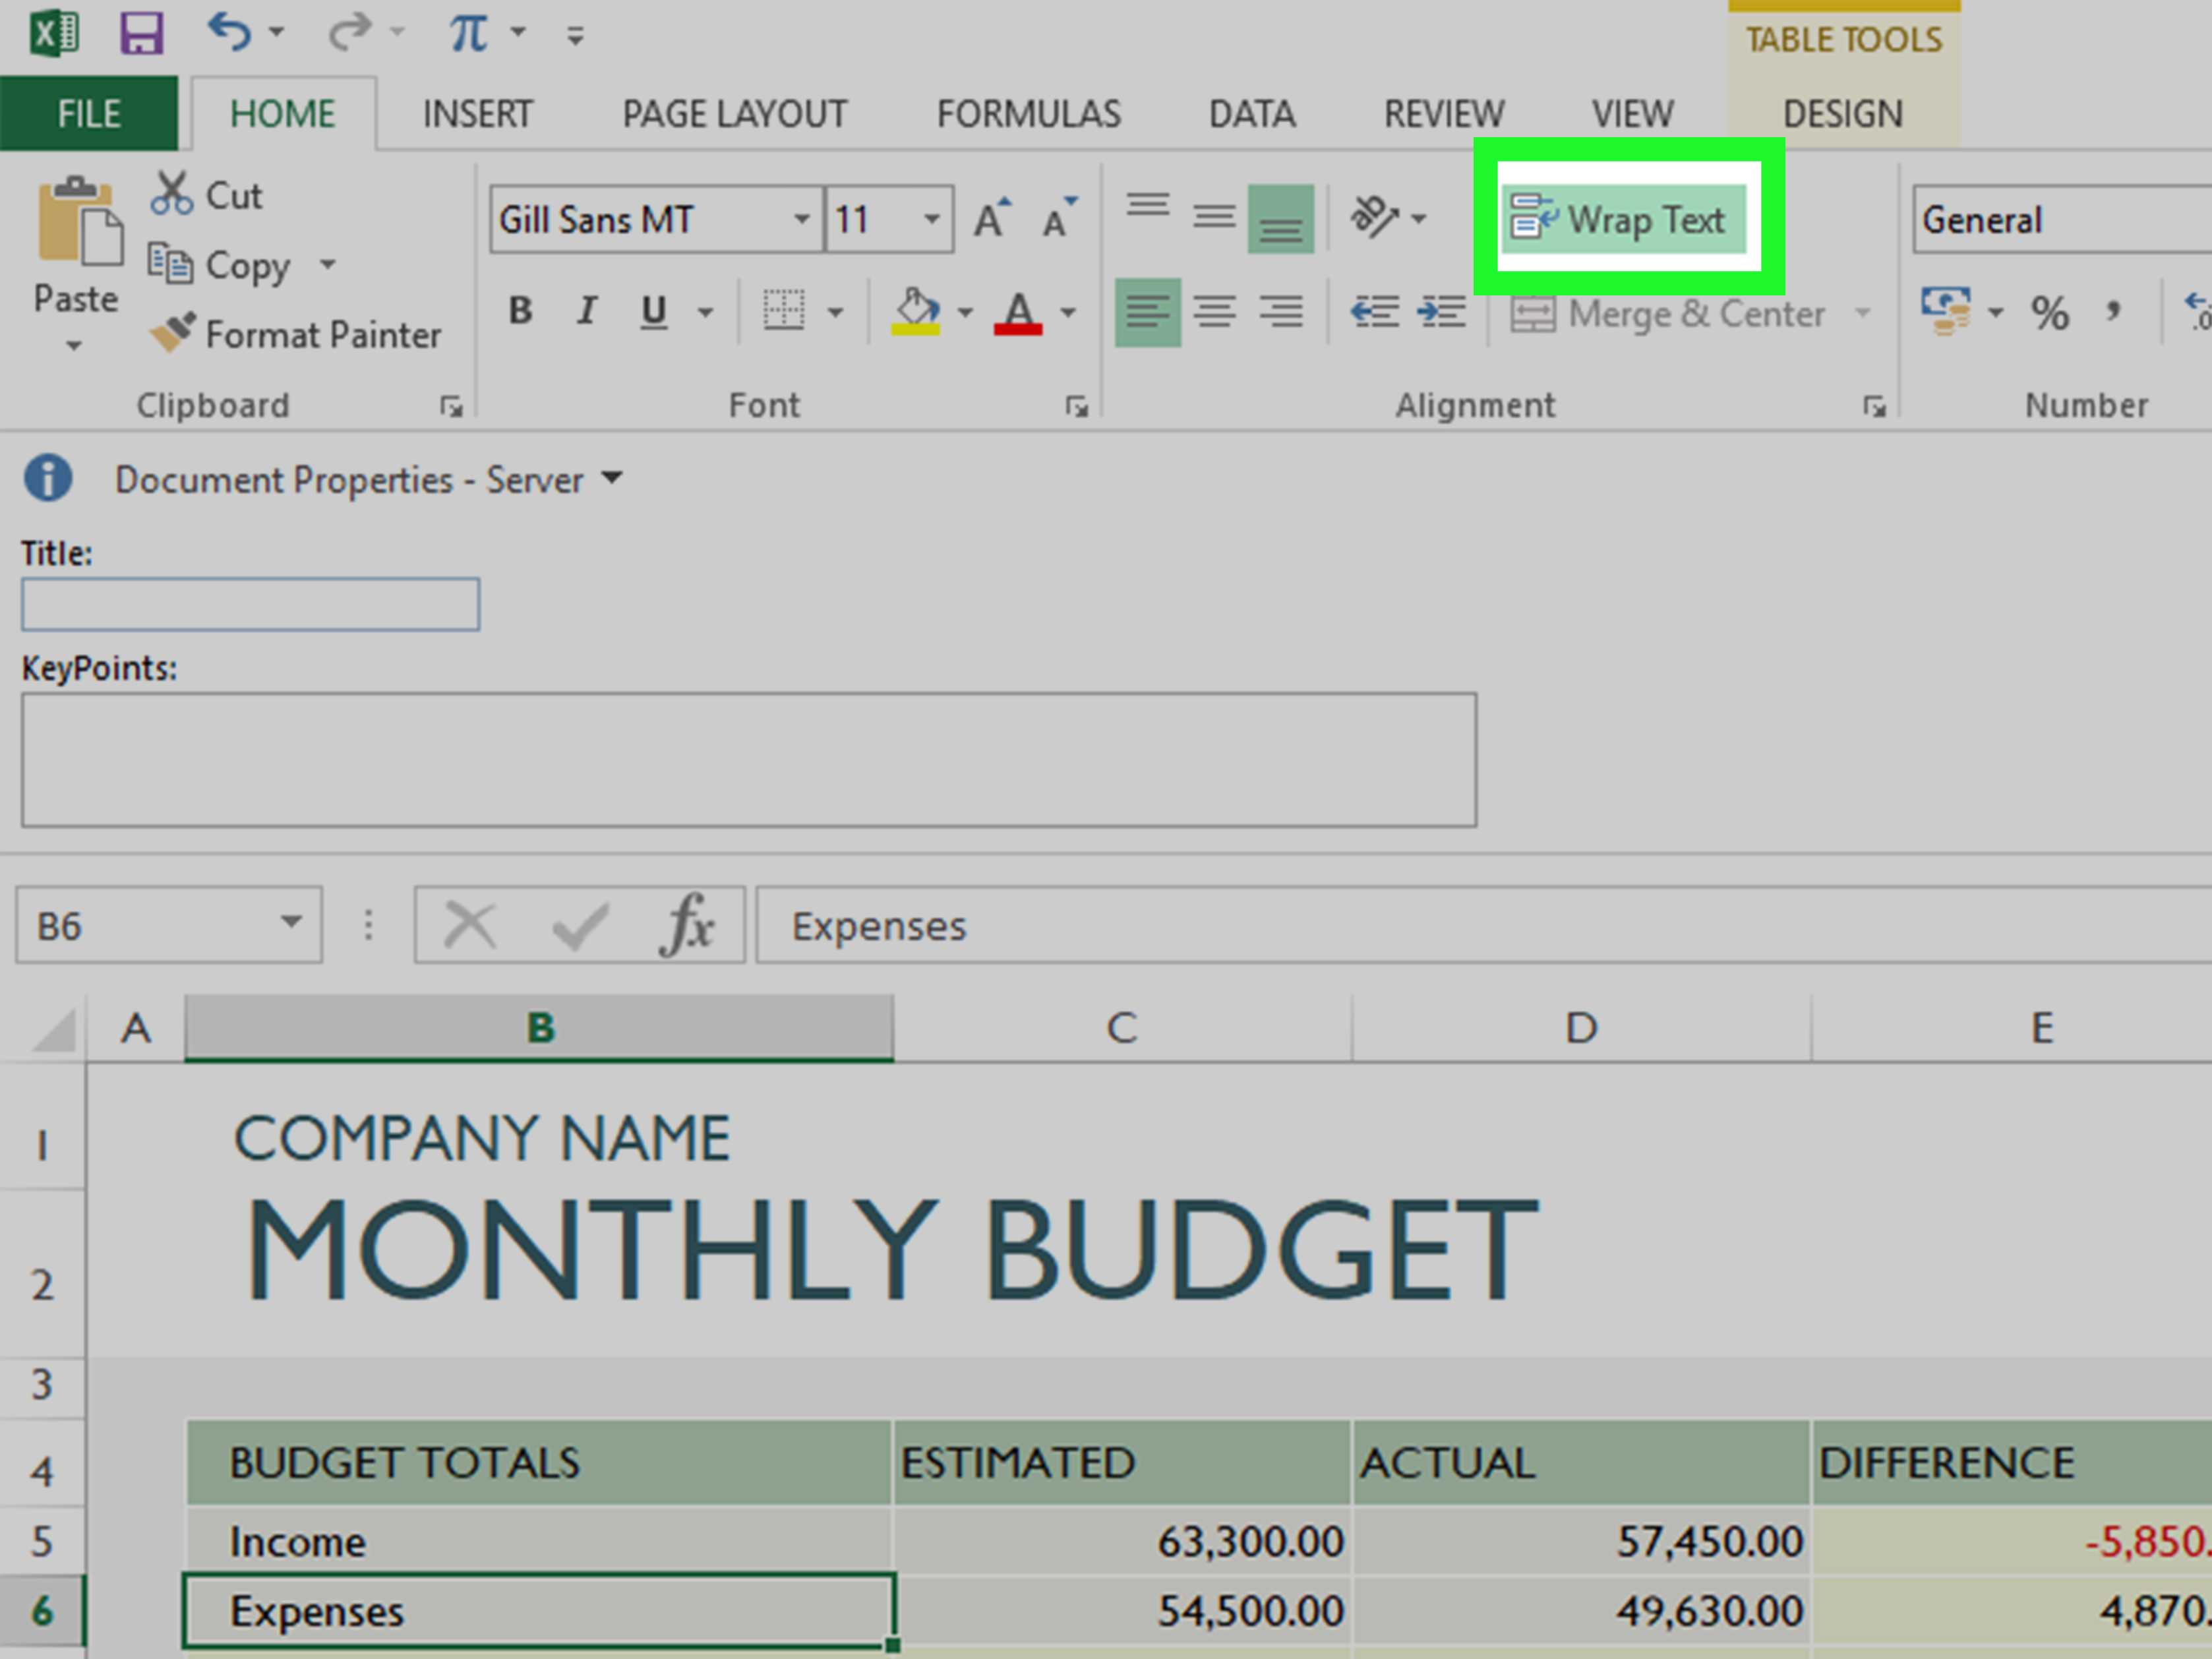Open Font dialog launcher
The width and height of the screenshot is (2212, 1659).
(x=1076, y=406)
